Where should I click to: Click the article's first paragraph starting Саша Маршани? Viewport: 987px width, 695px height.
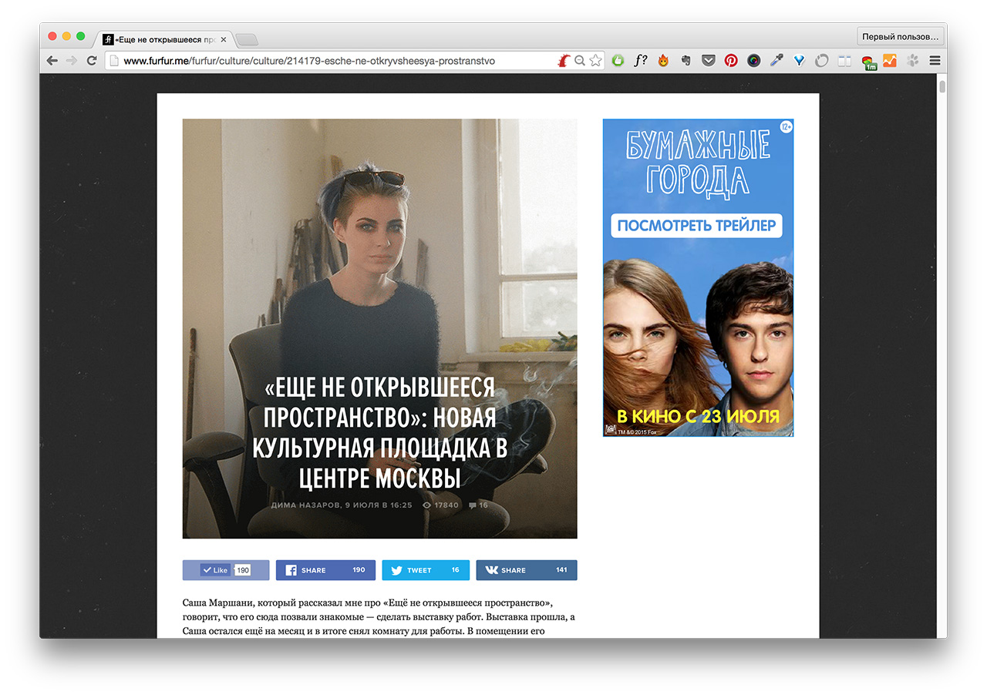(379, 616)
